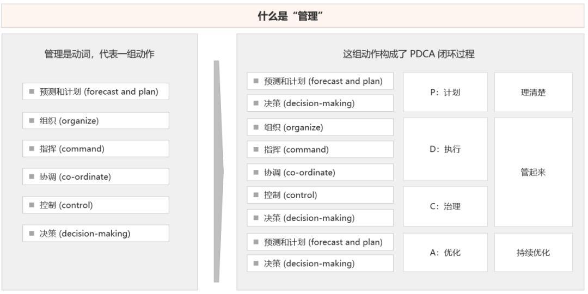Click heading 管理是动词，代表一组动作

(99, 54)
